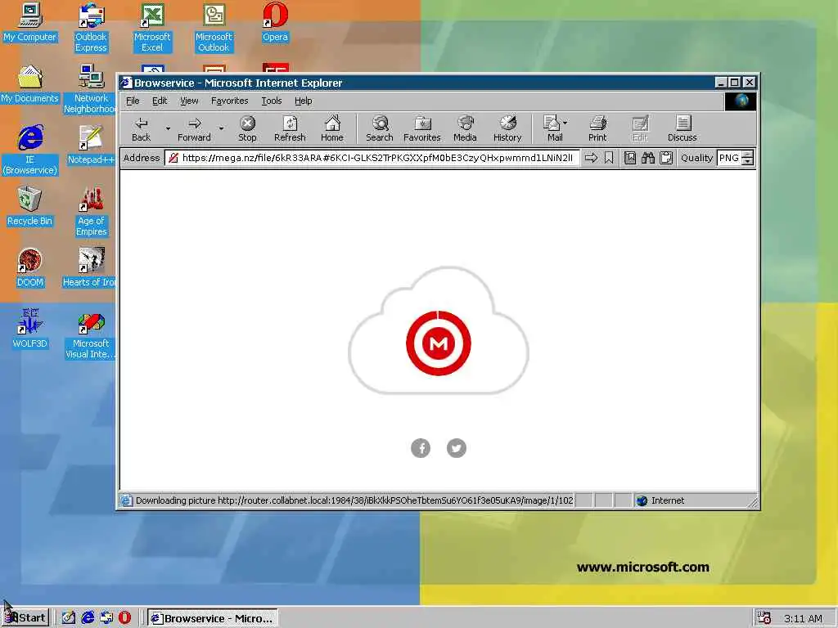
Task: Open the Help menu
Action: point(303,101)
